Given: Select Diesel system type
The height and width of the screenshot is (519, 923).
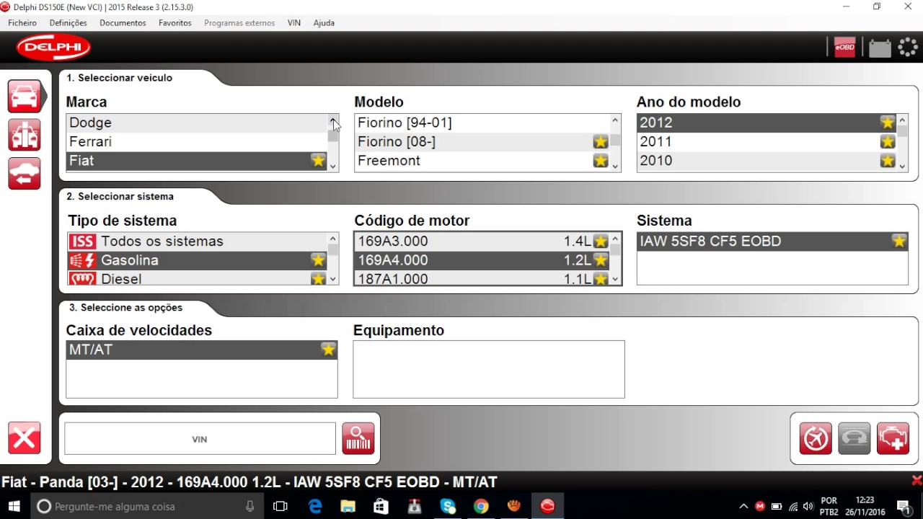Looking at the screenshot, I should point(198,279).
